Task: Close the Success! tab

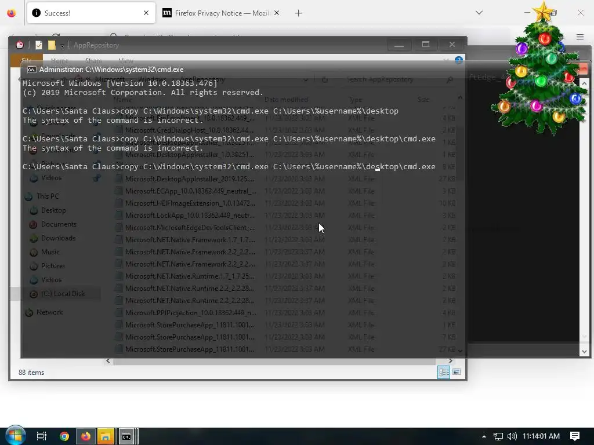Action: point(146,13)
